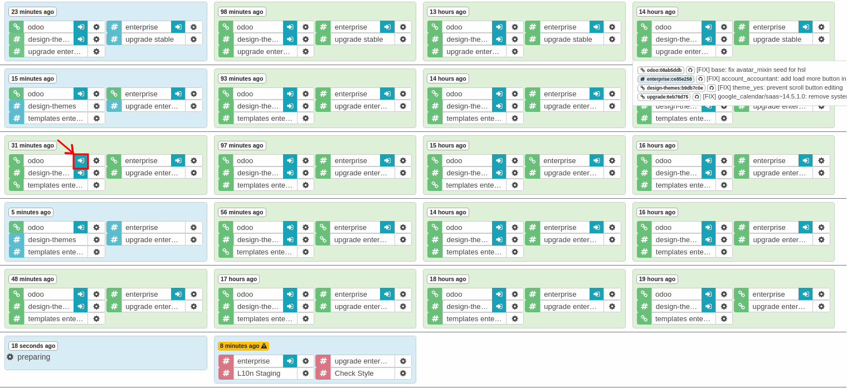The width and height of the screenshot is (847, 388).
Task: Open the enterprise:ce85e258 commit link
Action: (665, 79)
